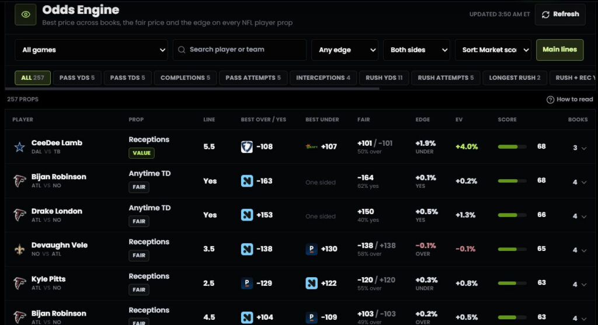Toggle the Main lines filter
Screen dimensions: 598x325
click(559, 50)
